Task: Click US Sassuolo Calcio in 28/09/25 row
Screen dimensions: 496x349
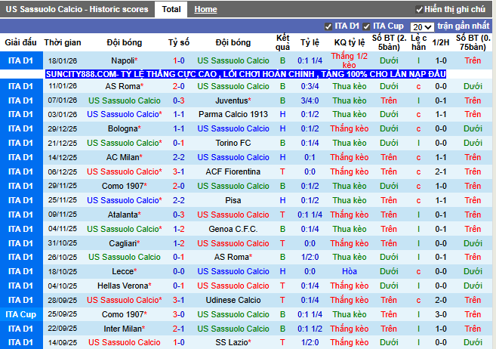Action: pyautogui.click(x=125, y=300)
